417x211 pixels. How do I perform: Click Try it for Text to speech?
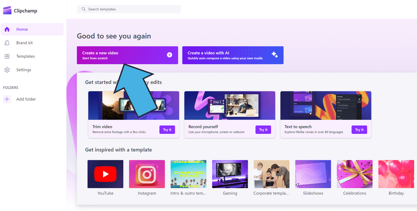coord(359,130)
